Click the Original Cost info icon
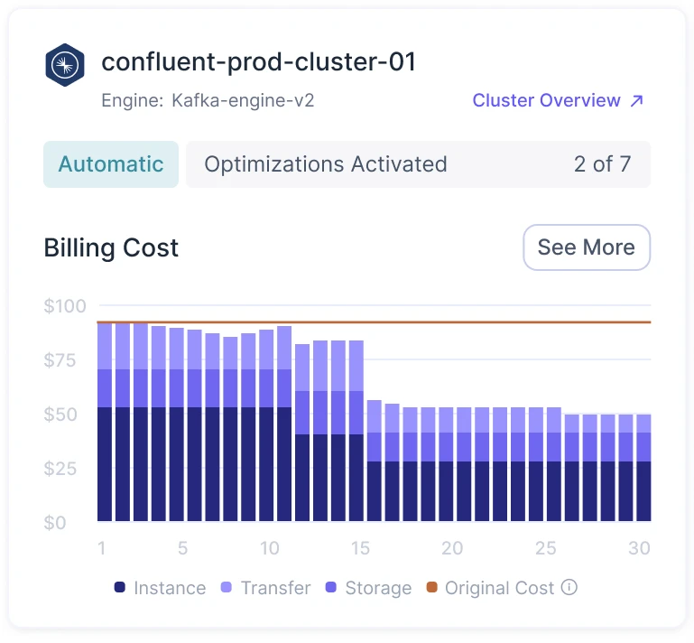Viewport: 694px width, 643px height. 569,587
